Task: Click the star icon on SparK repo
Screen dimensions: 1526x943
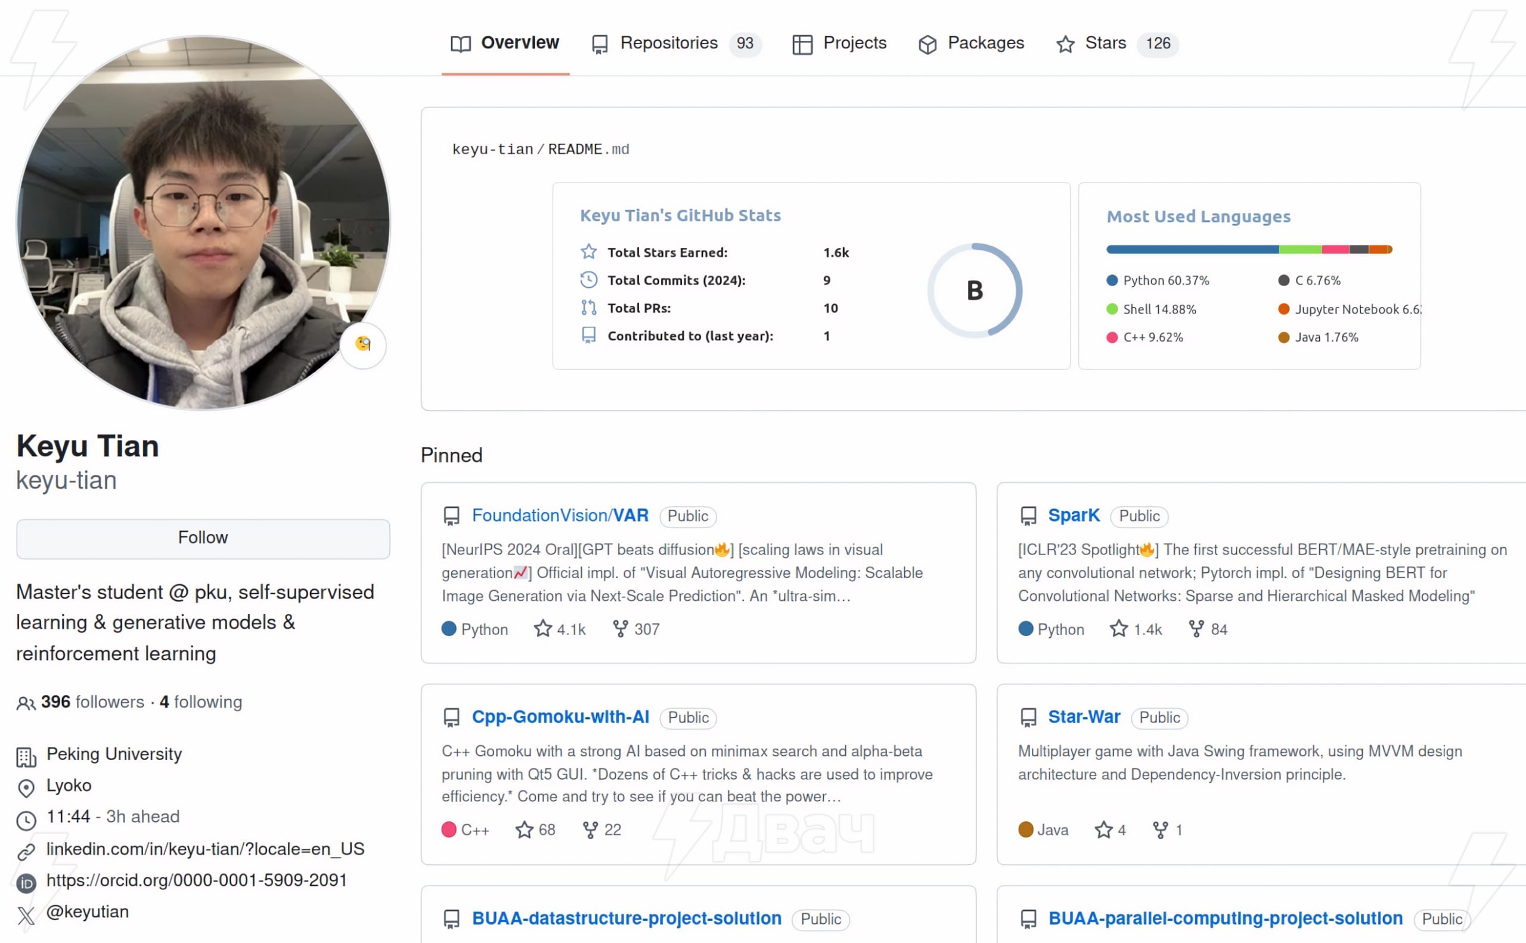Action: coord(1119,629)
